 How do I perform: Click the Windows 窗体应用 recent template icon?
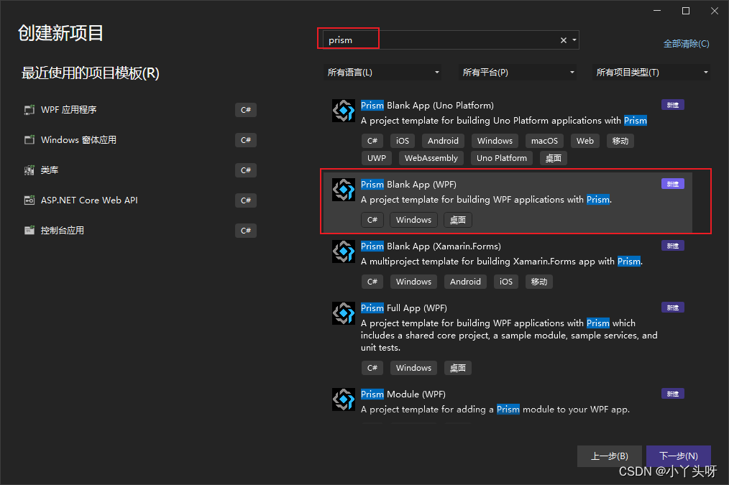pos(29,140)
